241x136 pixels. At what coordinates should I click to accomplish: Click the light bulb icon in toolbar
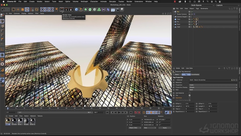point(122,10)
